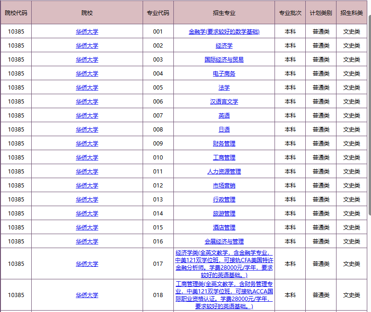Open the 英语 major link
371x312 pixels.
[x=224, y=115]
